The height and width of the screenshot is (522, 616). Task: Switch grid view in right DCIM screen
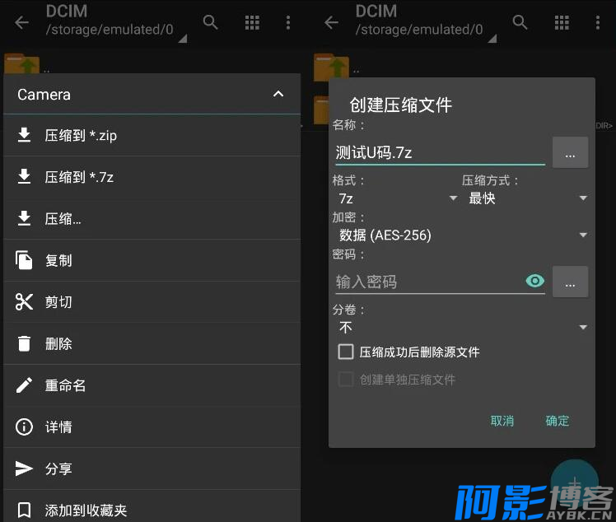pyautogui.click(x=562, y=23)
